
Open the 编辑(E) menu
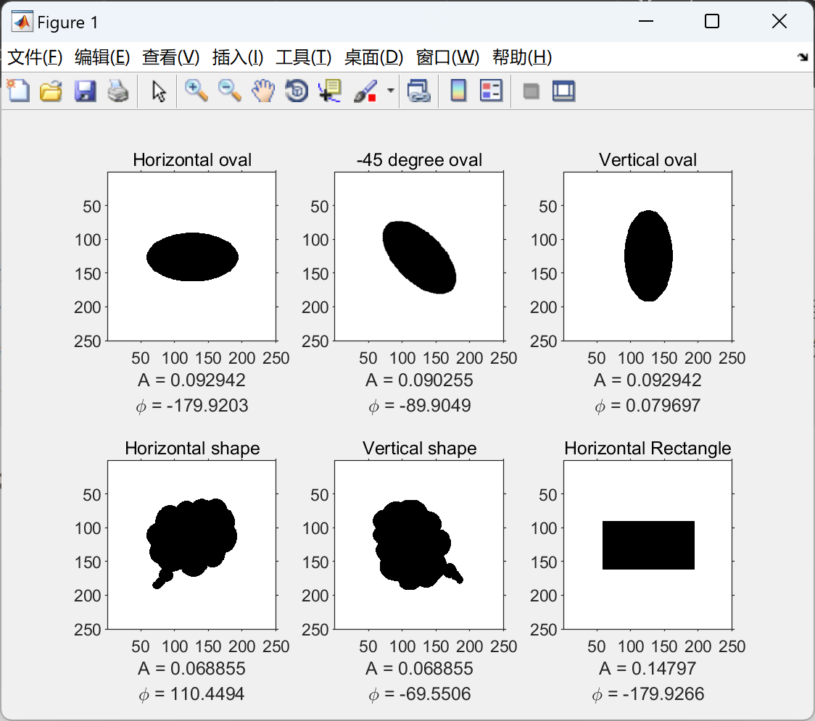[102, 57]
